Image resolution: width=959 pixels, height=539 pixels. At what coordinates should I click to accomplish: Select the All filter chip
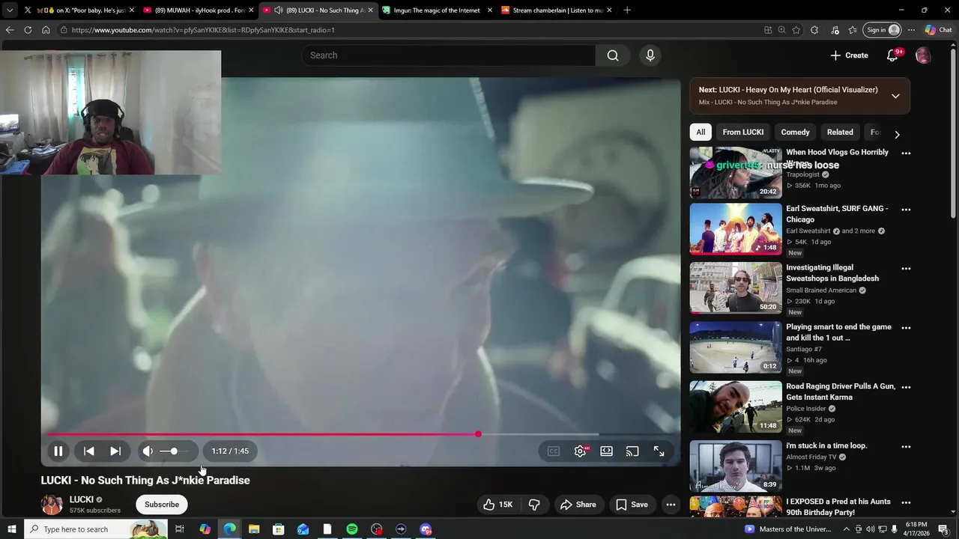(x=701, y=132)
